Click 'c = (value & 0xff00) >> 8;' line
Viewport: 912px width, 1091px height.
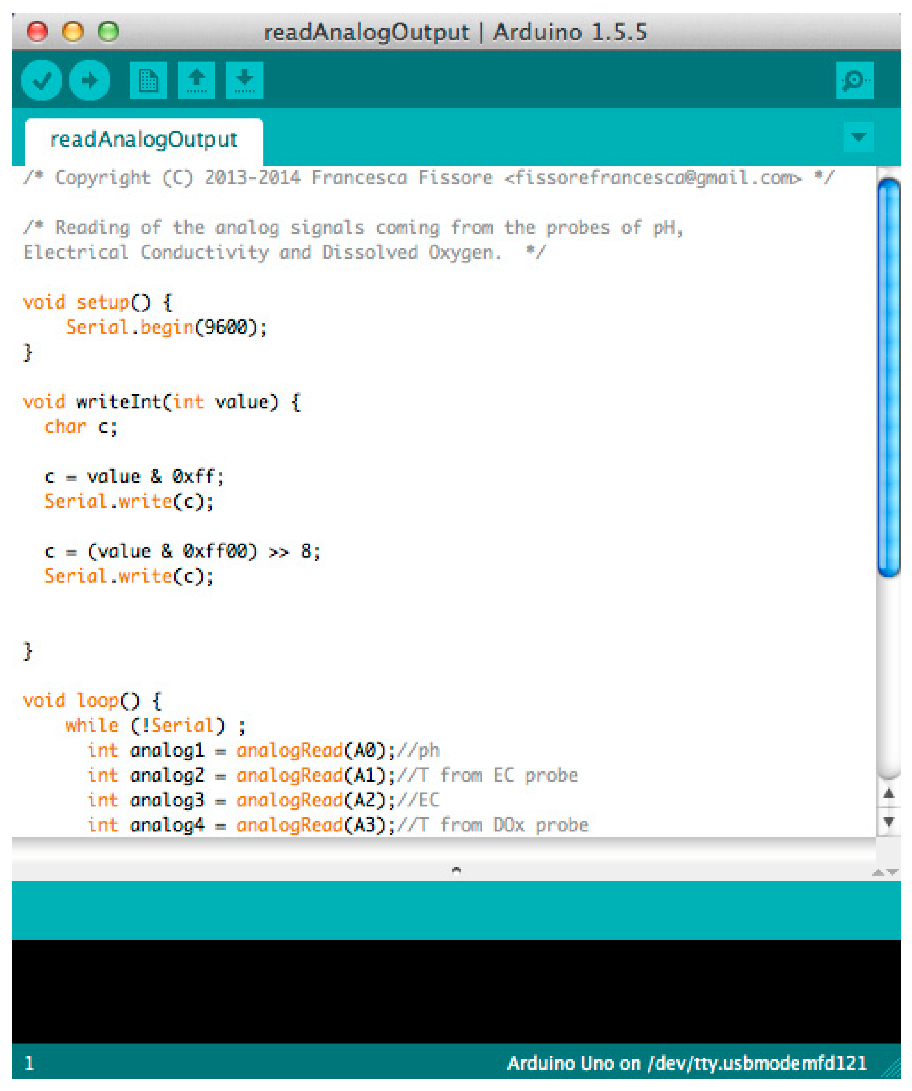click(x=183, y=551)
